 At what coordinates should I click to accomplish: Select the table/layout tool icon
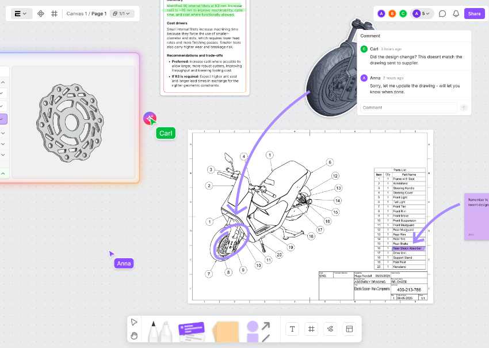348,329
